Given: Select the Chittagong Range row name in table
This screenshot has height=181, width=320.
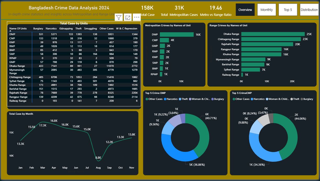Looking at the screenshot, I should click(20, 77).
